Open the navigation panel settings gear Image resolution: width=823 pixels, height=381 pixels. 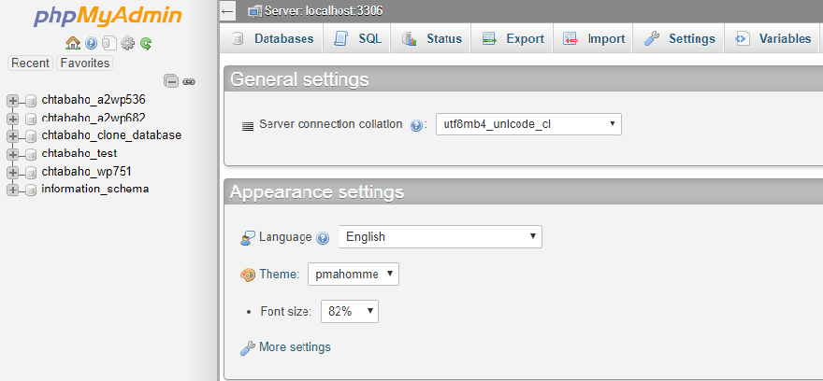click(128, 44)
